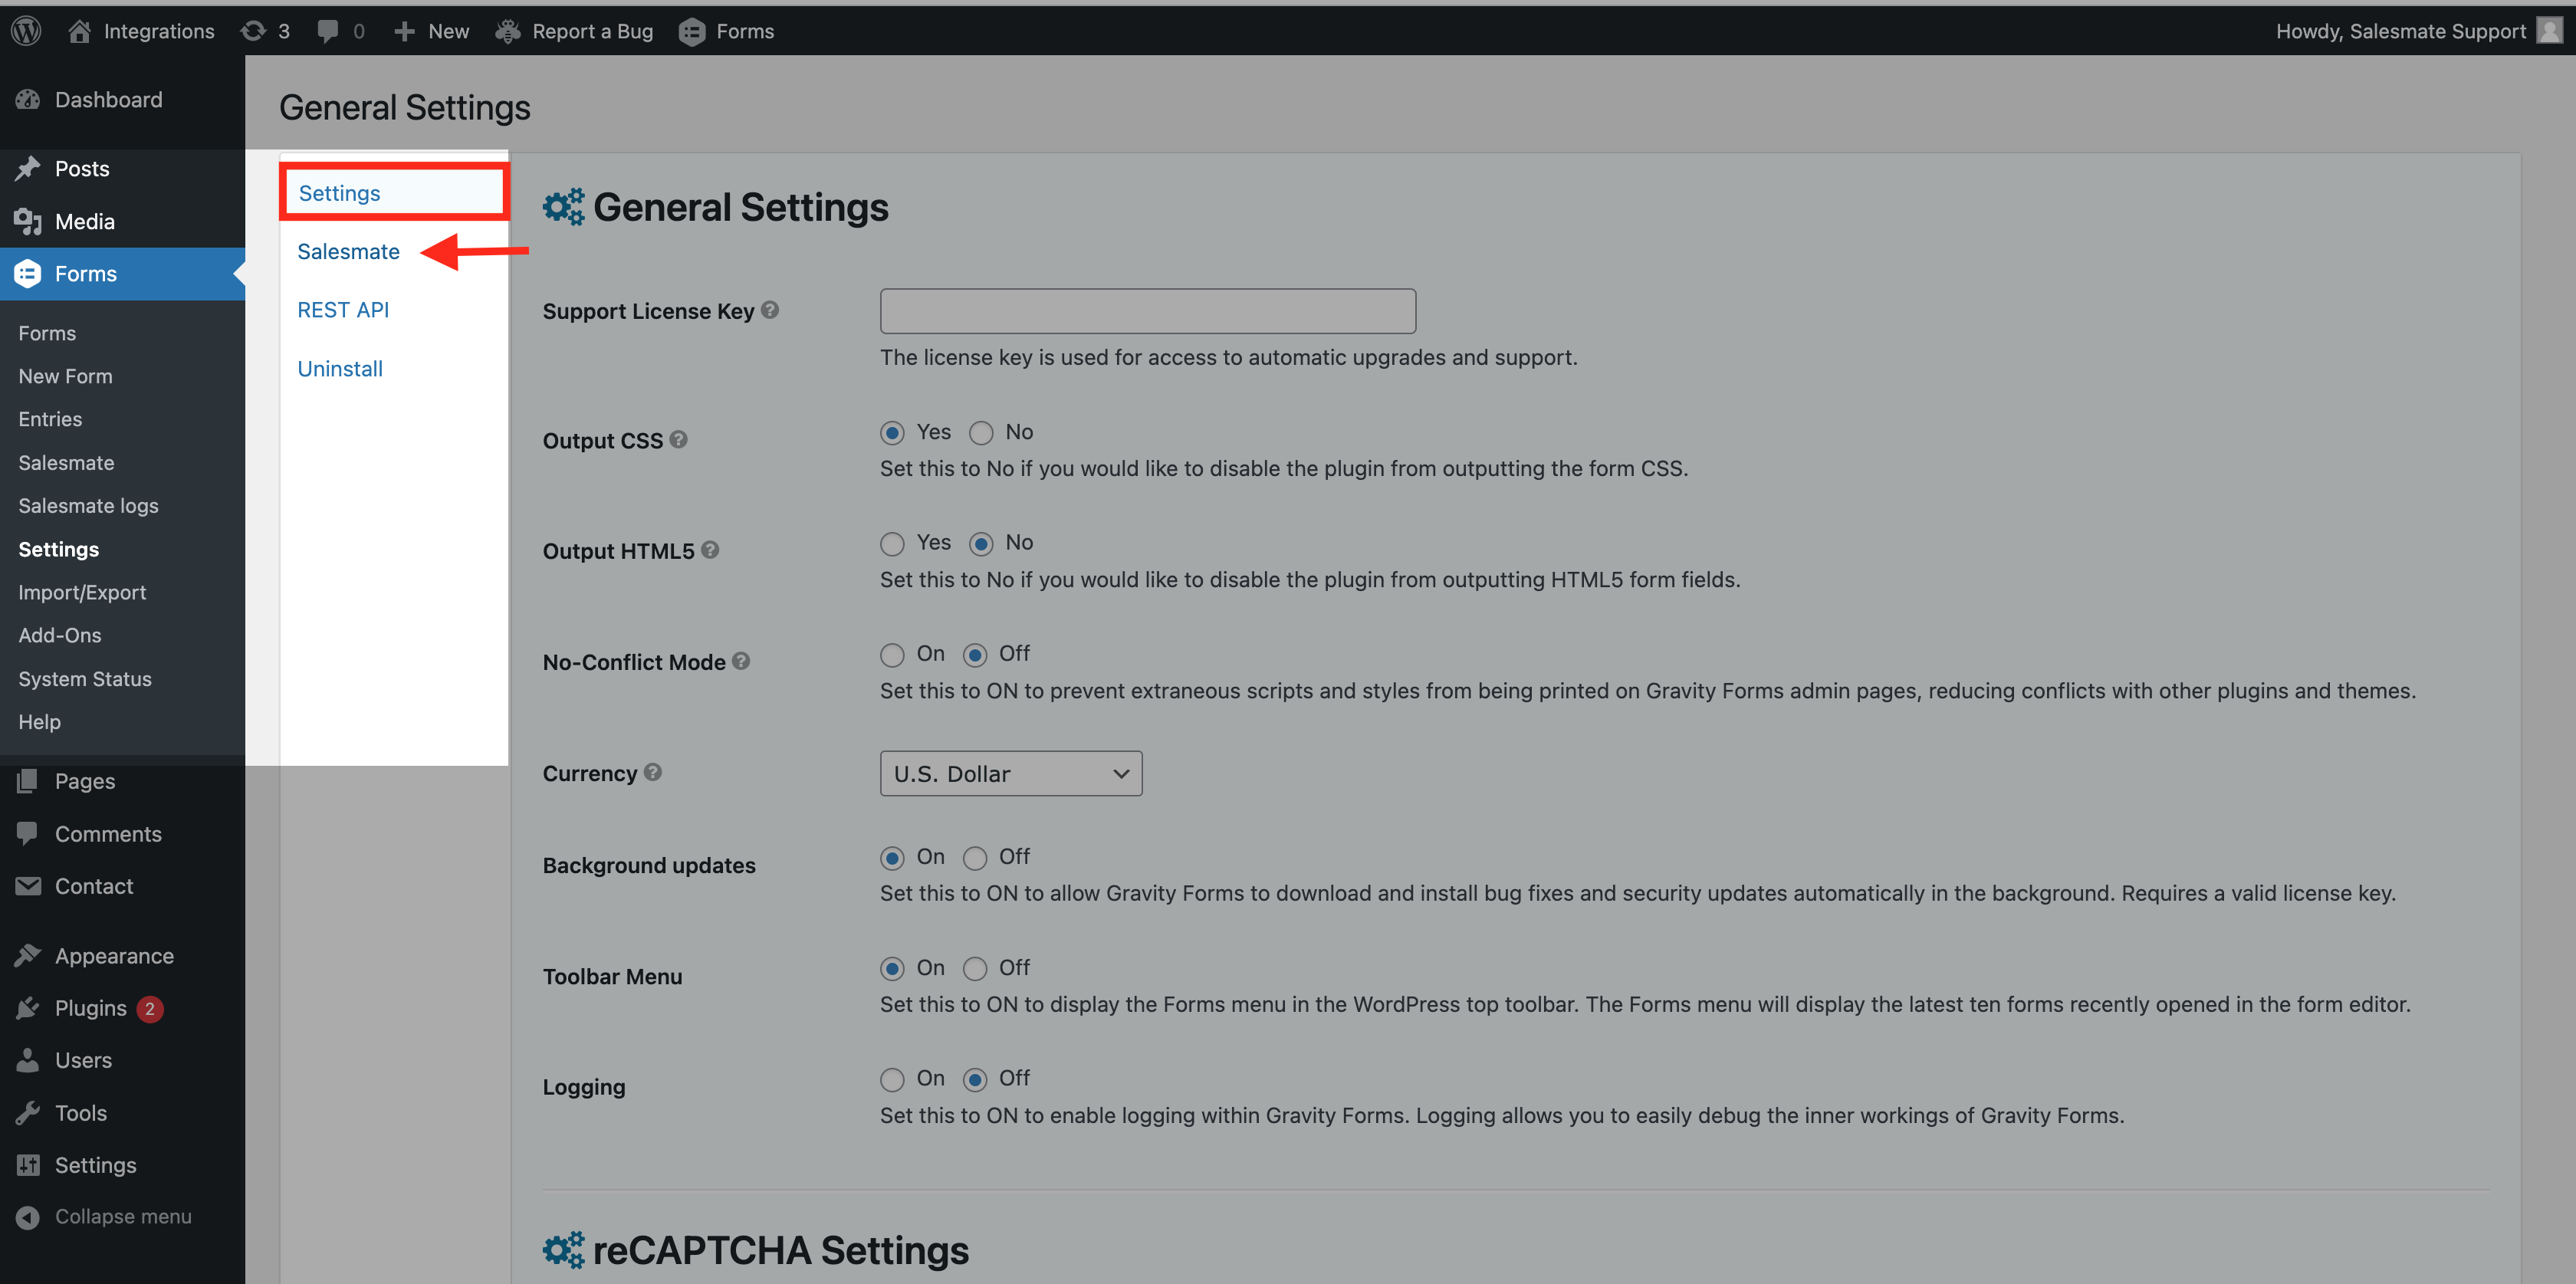Open New Form submenu item
Image resolution: width=2576 pixels, height=1284 pixels.
click(65, 377)
